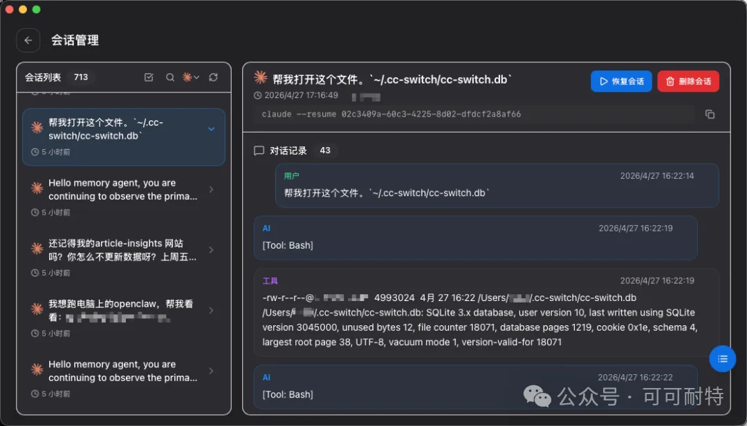Click the macOS green fullscreen button
This screenshot has height=426, width=747.
pos(36,10)
